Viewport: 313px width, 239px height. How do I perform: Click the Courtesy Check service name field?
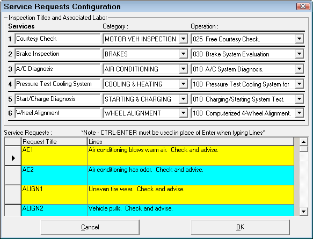point(57,39)
